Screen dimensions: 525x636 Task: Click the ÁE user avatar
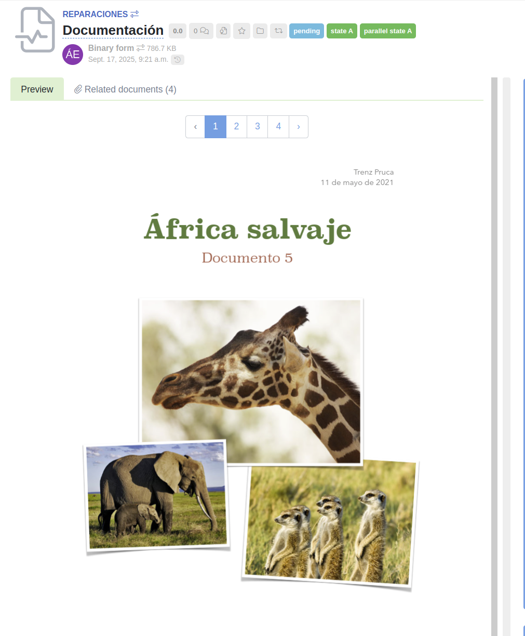pos(73,55)
